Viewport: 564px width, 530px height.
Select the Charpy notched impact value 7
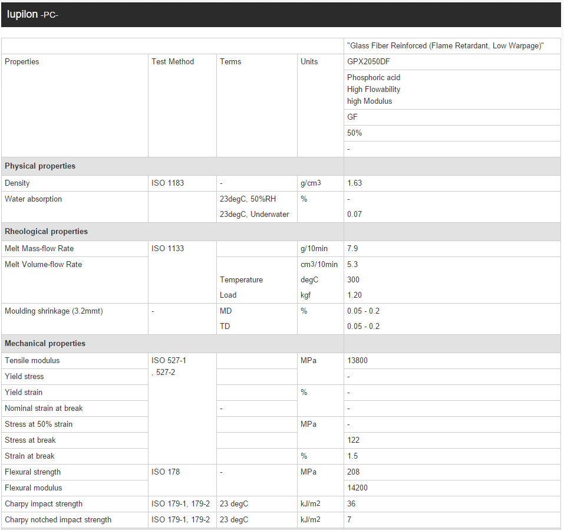pos(349,519)
